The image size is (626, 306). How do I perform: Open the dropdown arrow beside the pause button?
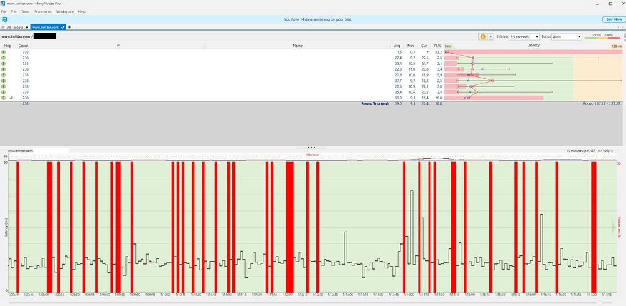pos(491,37)
